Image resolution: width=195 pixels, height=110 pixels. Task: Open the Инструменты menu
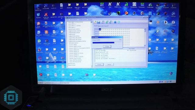click(x=73, y=20)
